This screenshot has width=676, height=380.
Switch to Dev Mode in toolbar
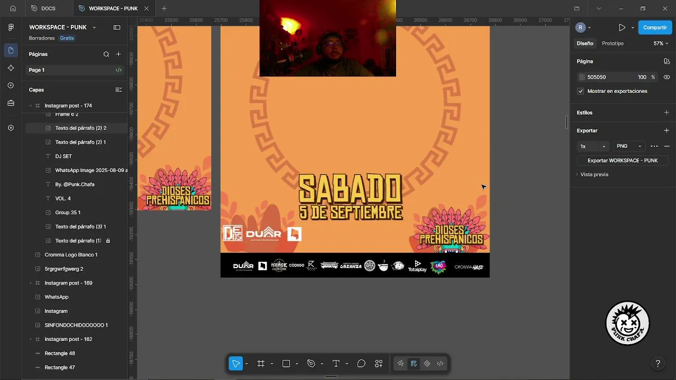coord(440,364)
